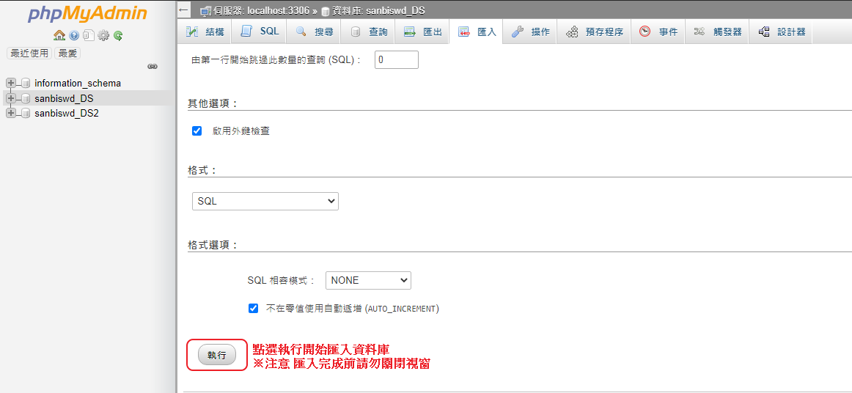Screen dimensions: 852x393
Task: Click the skip queries number input field
Action: 396,59
